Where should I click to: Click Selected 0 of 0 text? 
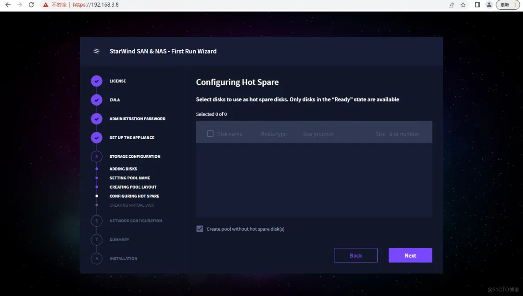click(212, 114)
